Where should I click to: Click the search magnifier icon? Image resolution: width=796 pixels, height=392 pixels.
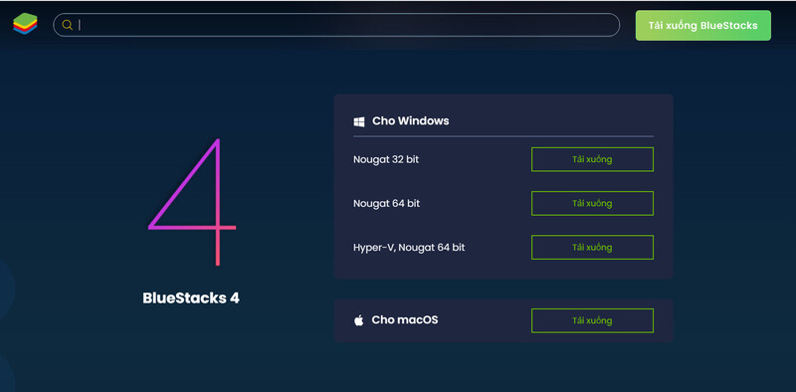[67, 25]
